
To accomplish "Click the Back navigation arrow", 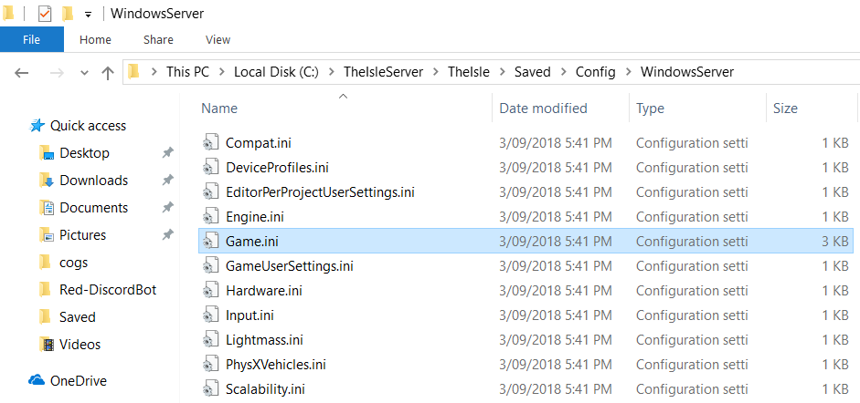I will tap(22, 73).
